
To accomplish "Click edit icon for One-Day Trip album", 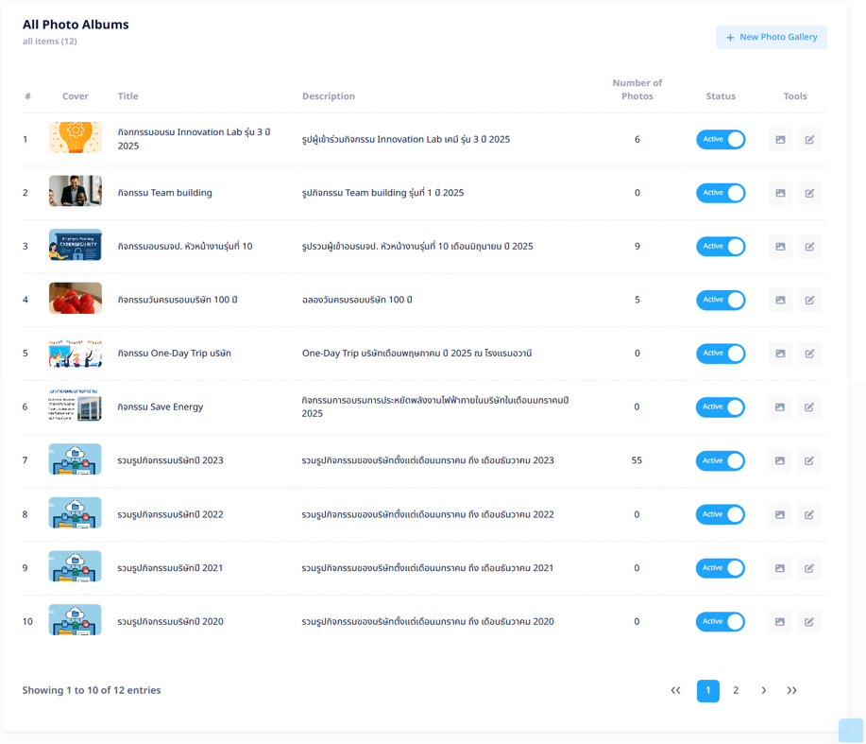I will point(809,354).
